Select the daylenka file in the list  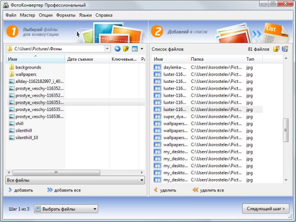point(207,67)
